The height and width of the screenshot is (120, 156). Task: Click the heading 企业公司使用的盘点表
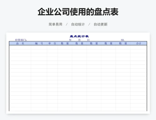78,12
